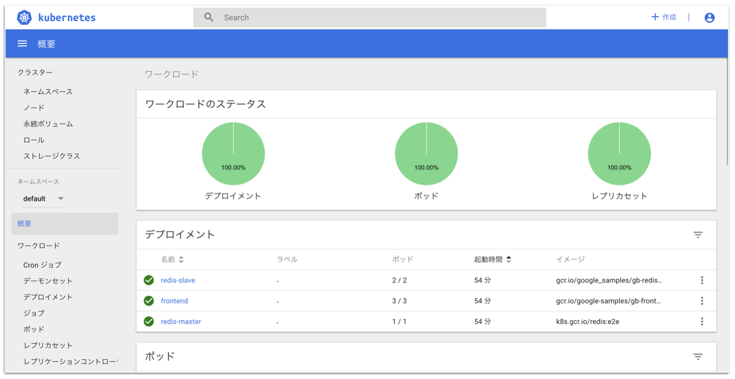
Task: Open the actions dropdown for redis-master row
Action: 702,321
